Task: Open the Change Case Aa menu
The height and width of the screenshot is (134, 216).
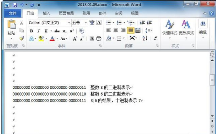Action: coord(64,39)
